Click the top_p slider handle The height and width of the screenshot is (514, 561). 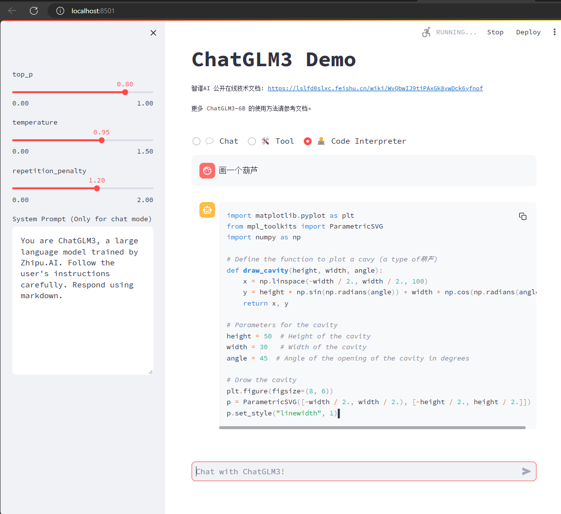click(x=125, y=92)
